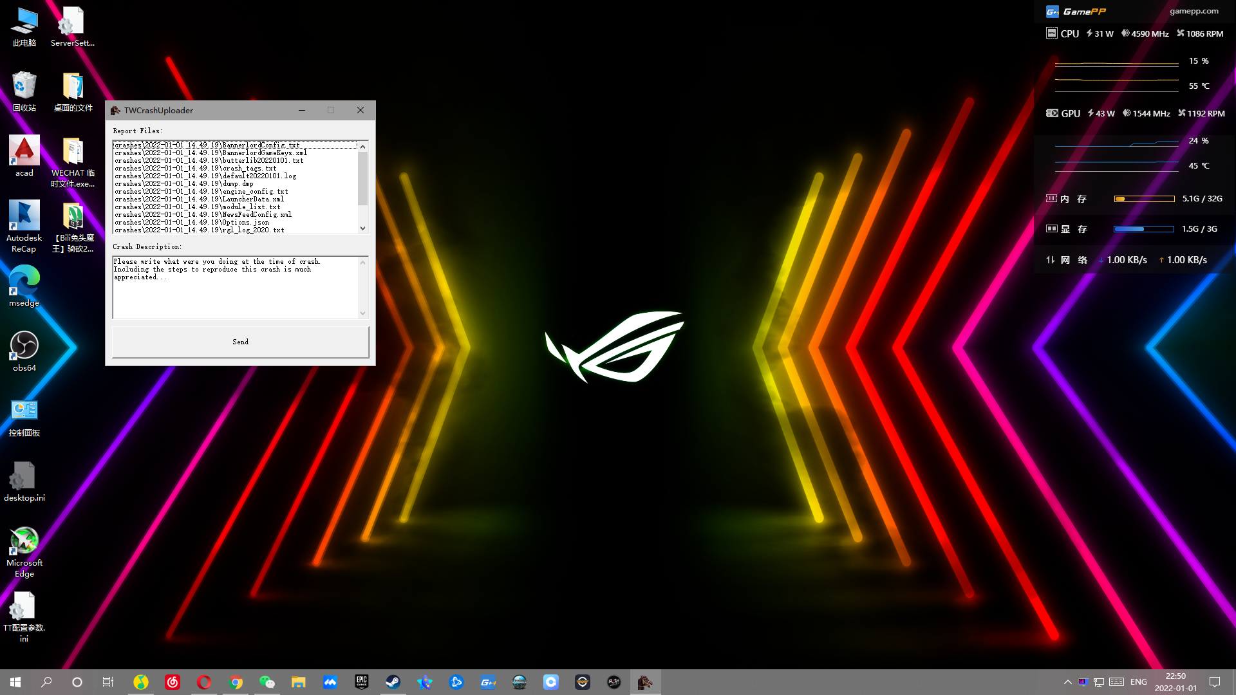Select the Bili兔头魔王 archive icon
Viewport: 1236px width, 695px height.
pos(73,227)
